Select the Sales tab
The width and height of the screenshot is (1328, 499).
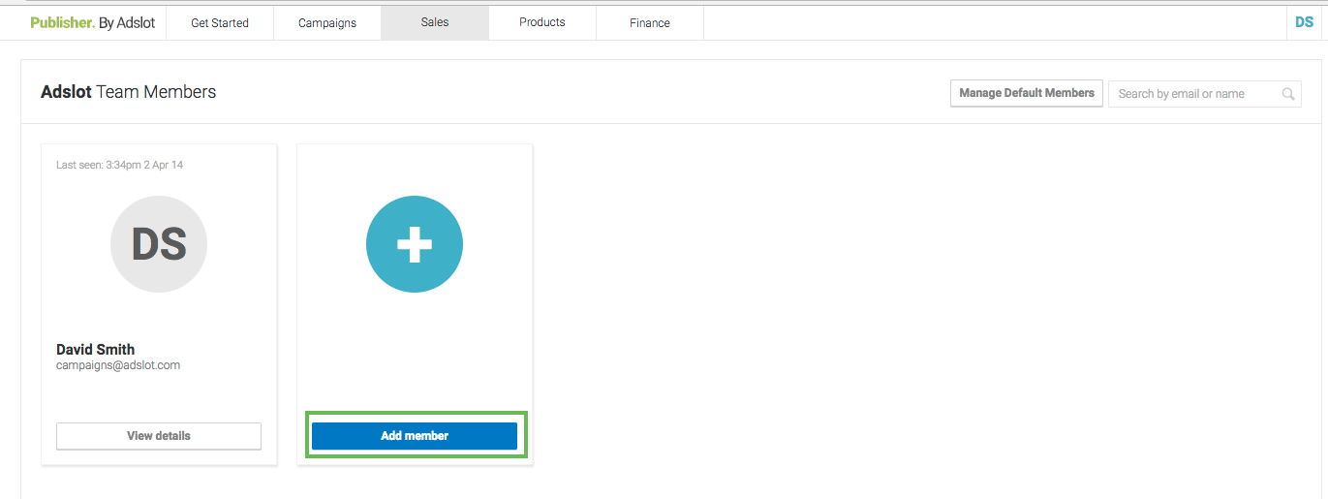[435, 22]
